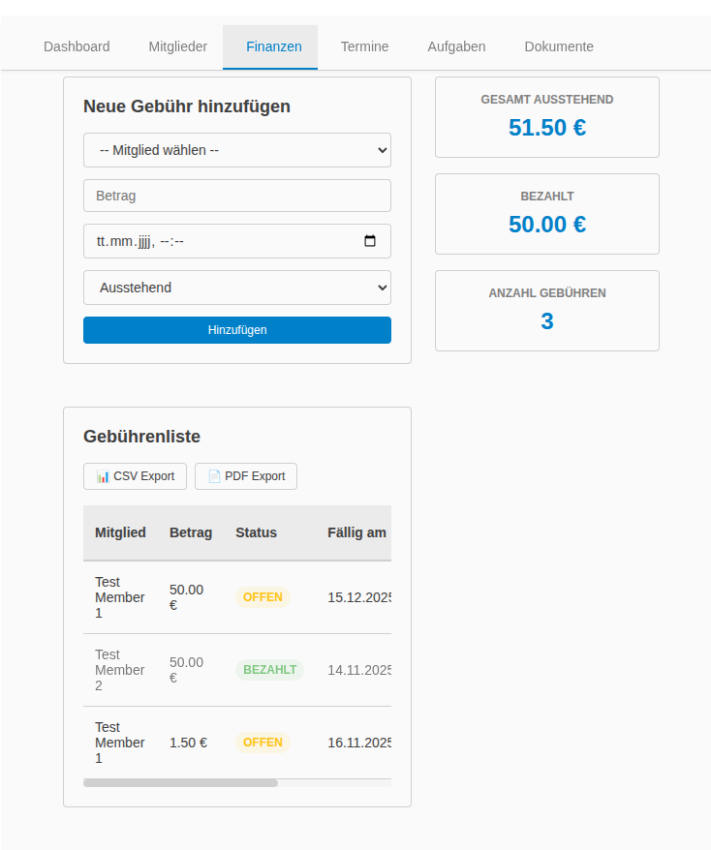Click the OFFEN badge for 1.50 € fee

point(263,743)
